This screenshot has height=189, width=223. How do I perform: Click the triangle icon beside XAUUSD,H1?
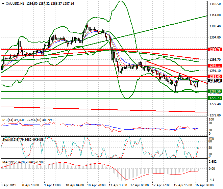coord(3,4)
